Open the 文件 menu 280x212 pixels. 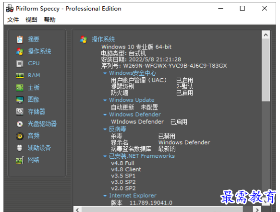(13, 20)
